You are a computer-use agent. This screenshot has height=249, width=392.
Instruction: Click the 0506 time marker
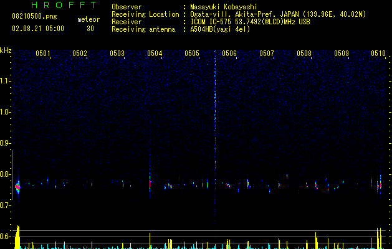click(229, 54)
